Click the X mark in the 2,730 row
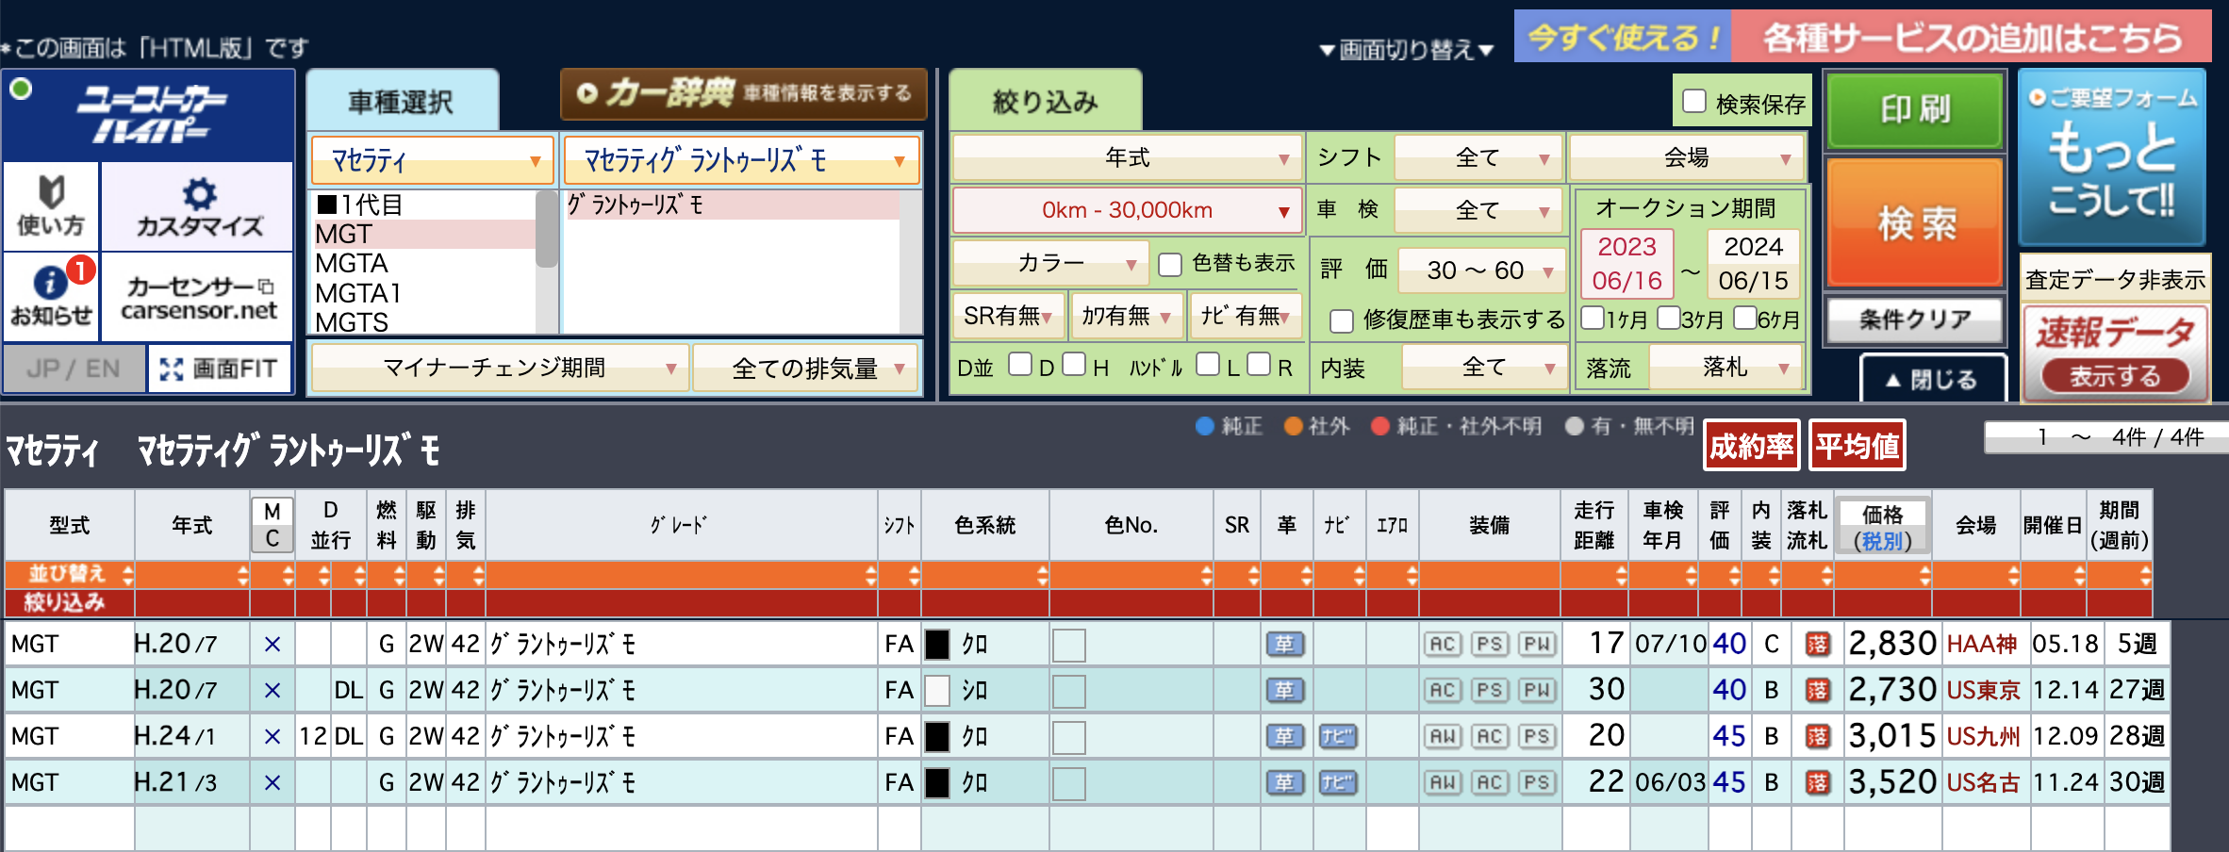This screenshot has width=2229, height=852. (272, 691)
